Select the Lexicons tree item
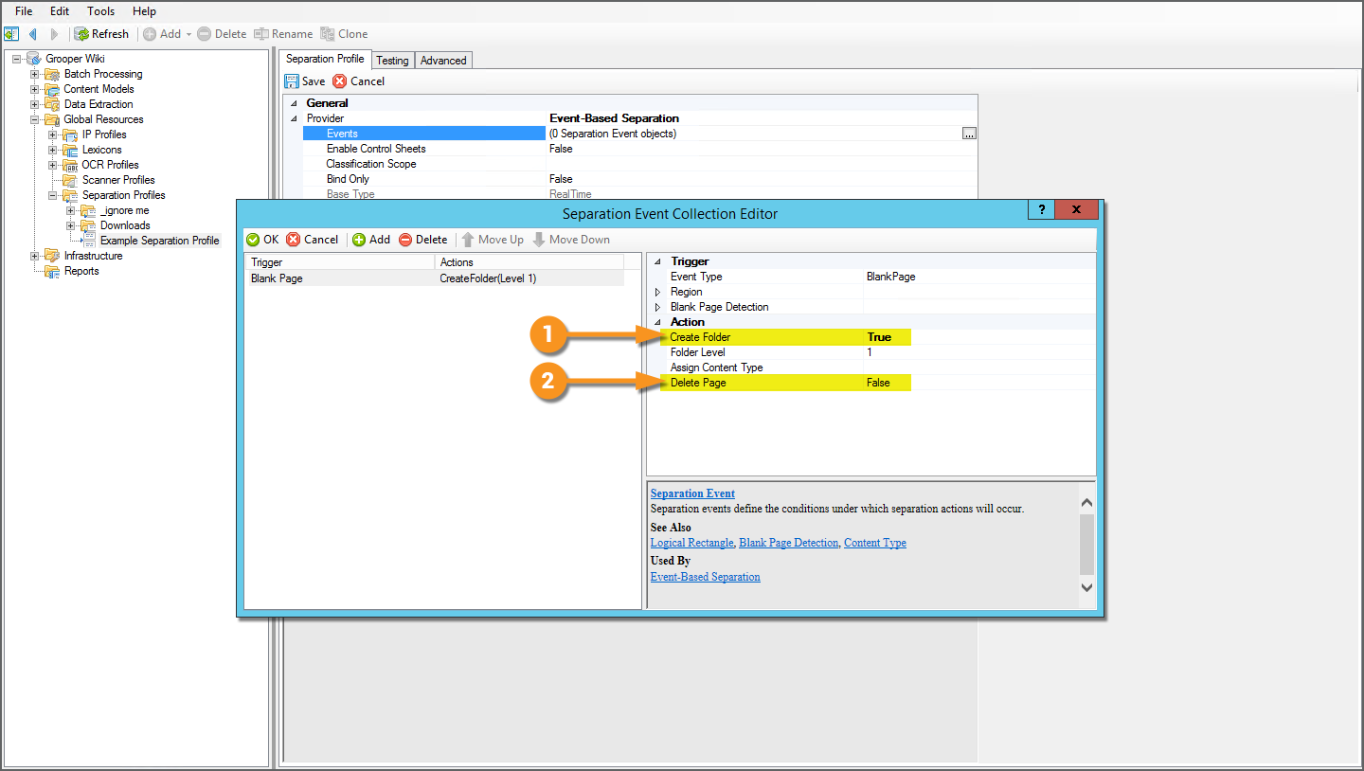The image size is (1364, 771). [101, 150]
